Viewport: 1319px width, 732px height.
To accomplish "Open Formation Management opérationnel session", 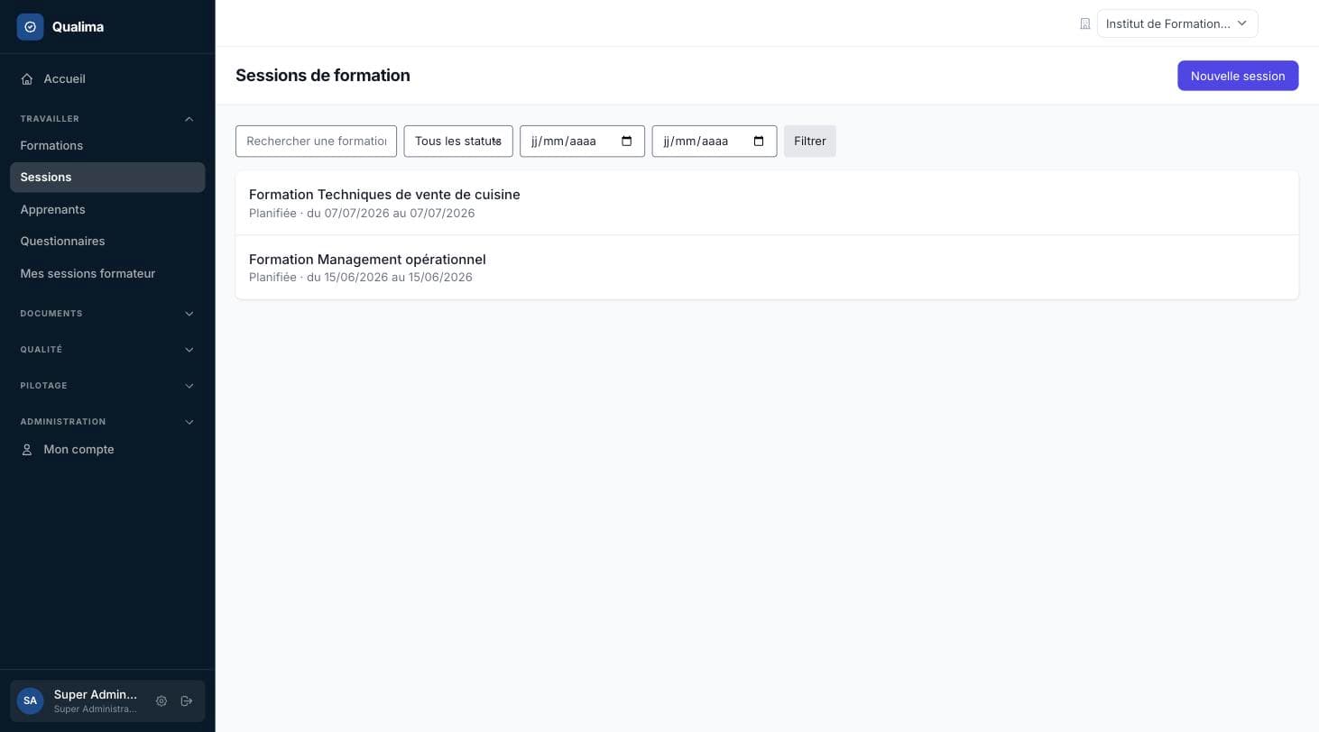I will [x=767, y=268].
